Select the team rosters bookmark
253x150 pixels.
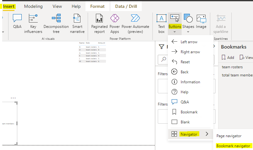tap(232, 67)
